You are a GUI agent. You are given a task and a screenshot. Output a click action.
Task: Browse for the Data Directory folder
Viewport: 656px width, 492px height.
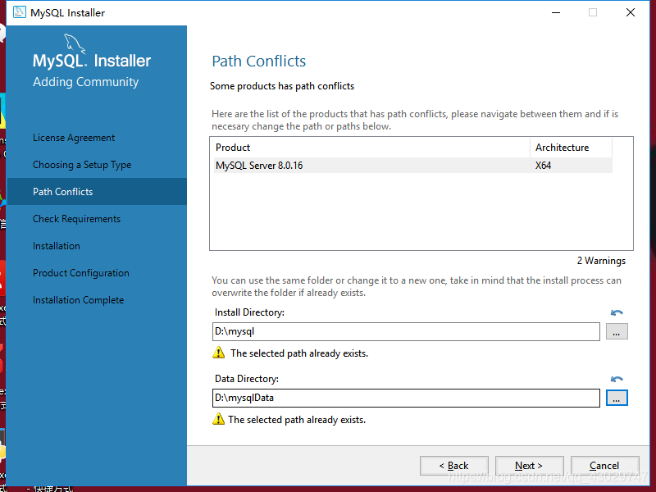point(617,398)
